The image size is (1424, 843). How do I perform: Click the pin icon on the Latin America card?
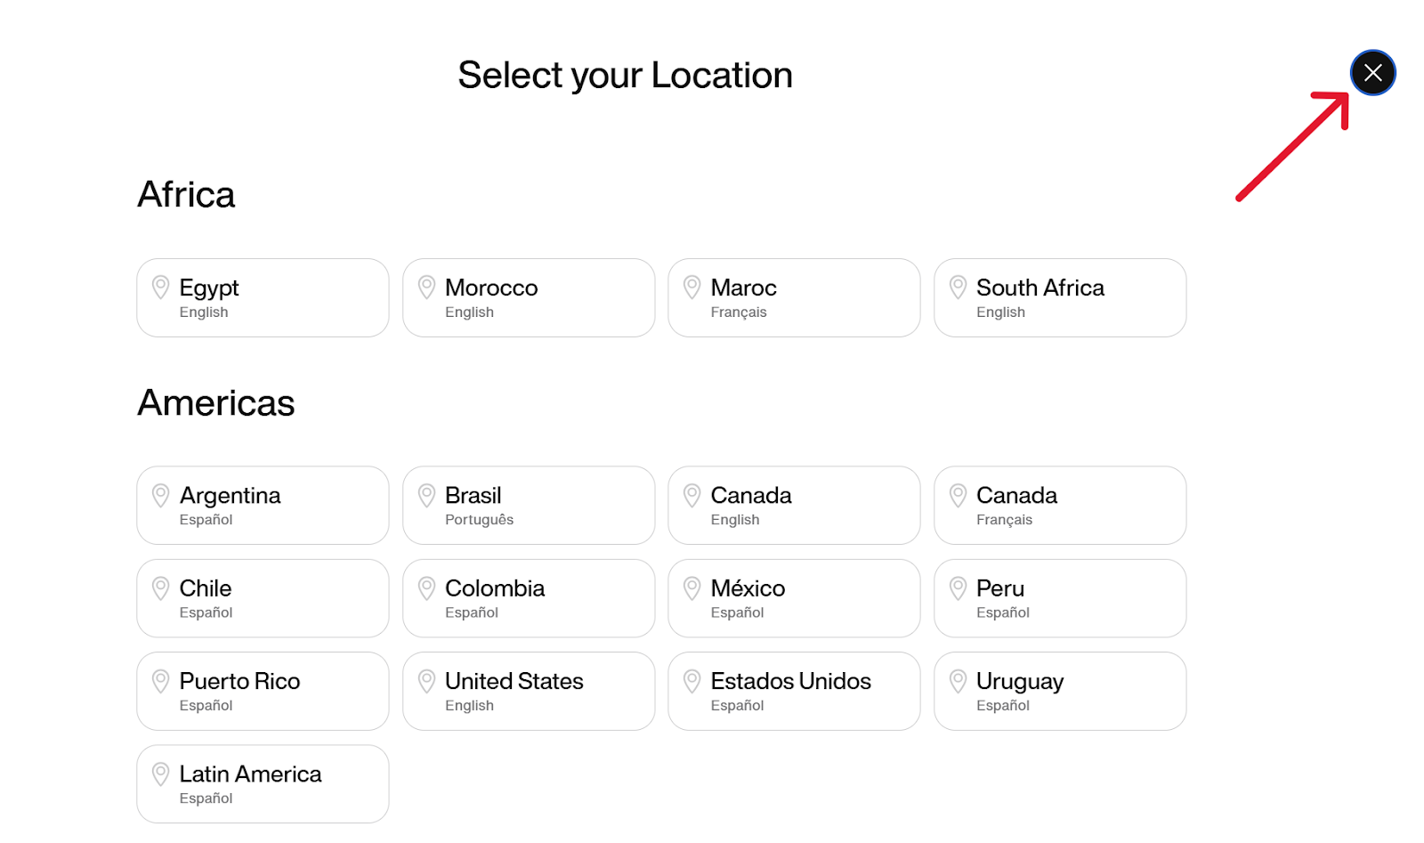click(161, 774)
